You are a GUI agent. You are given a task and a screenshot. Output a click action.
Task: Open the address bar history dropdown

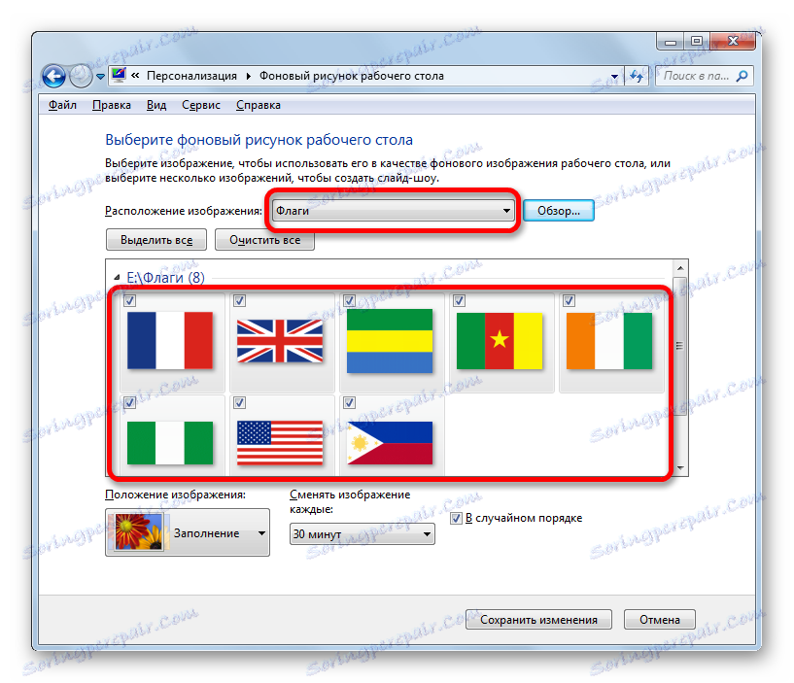coord(614,77)
